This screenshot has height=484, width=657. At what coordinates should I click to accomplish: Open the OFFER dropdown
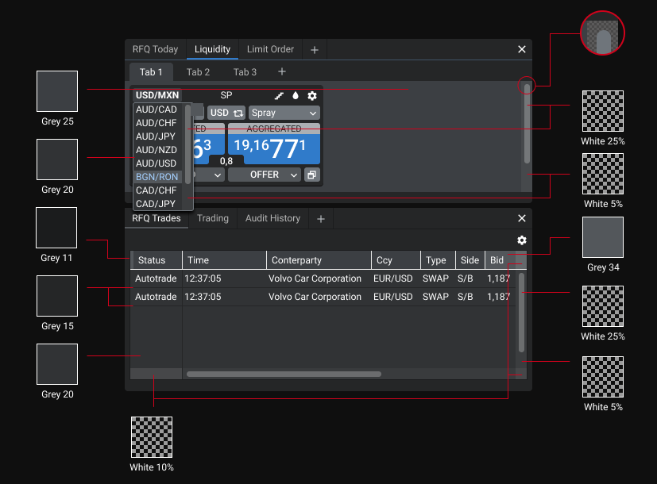coord(264,175)
